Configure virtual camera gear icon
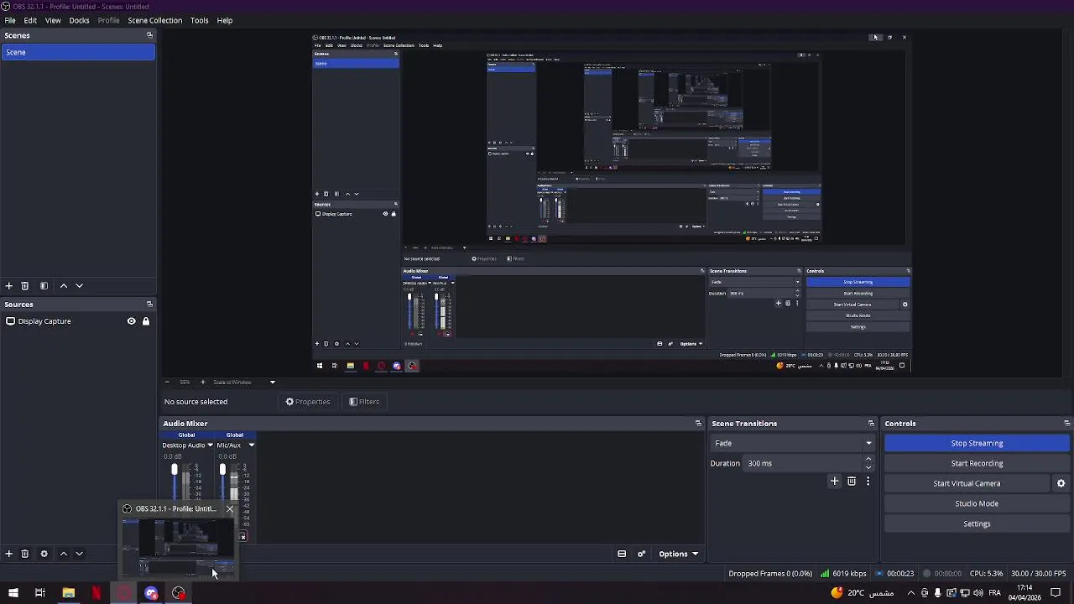This screenshot has height=604, width=1074. pyautogui.click(x=1061, y=483)
